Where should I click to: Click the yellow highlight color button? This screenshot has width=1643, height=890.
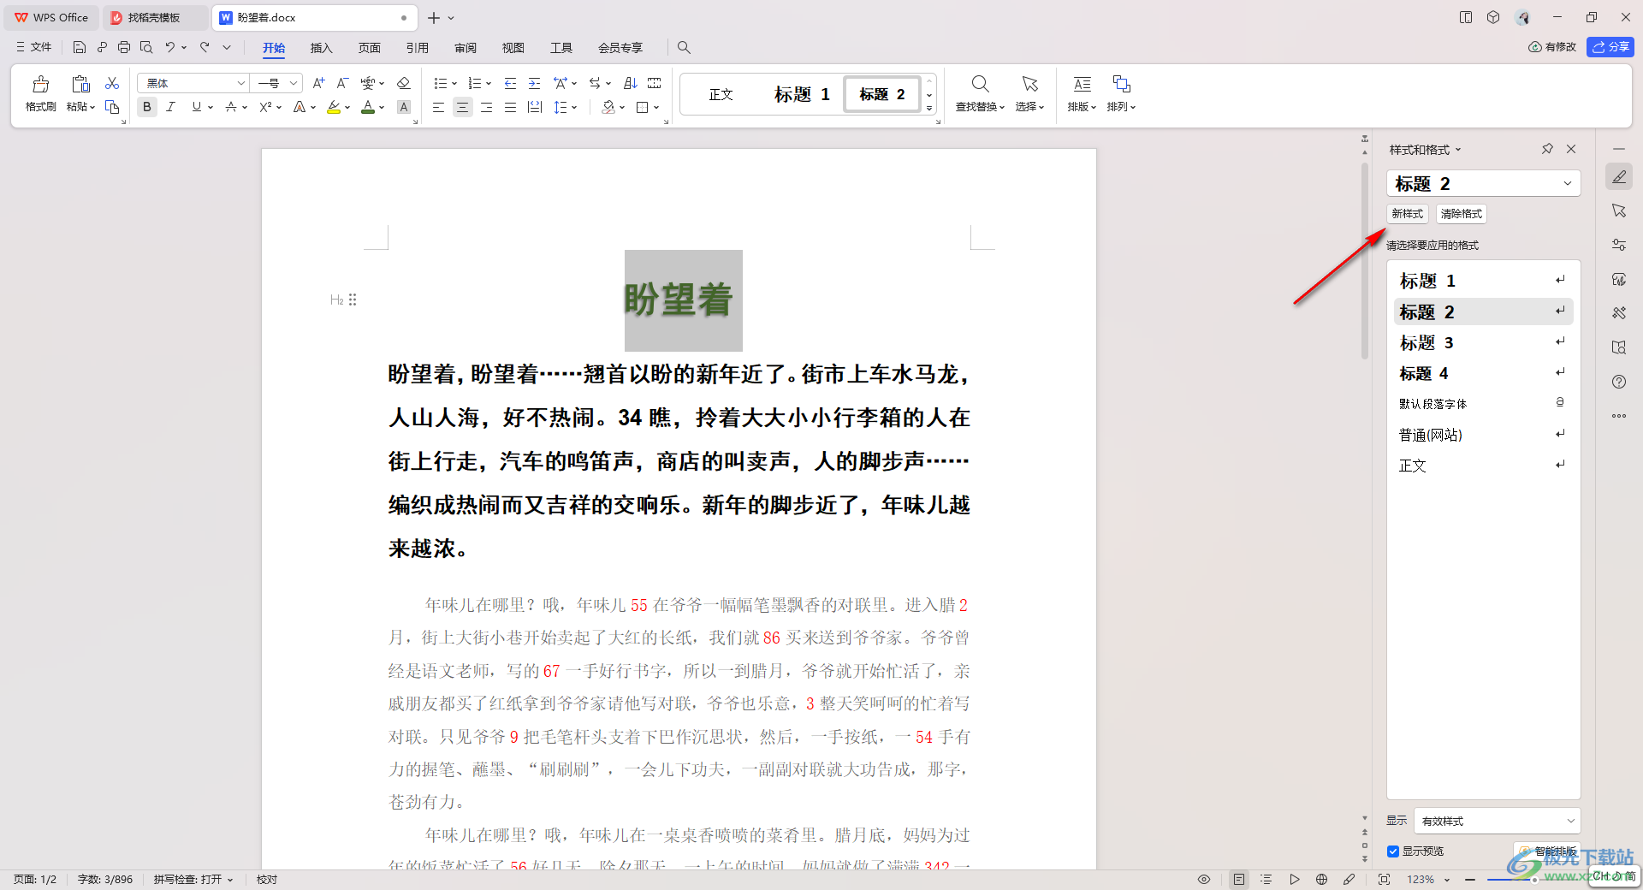[334, 107]
